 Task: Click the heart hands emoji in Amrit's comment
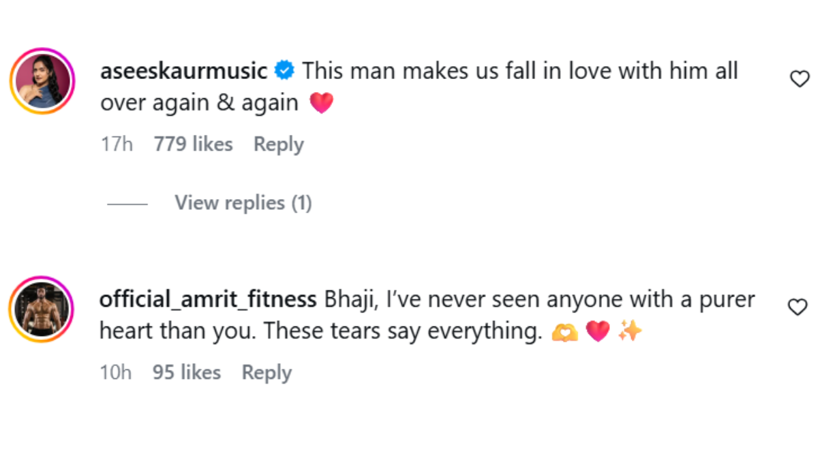pyautogui.click(x=565, y=332)
